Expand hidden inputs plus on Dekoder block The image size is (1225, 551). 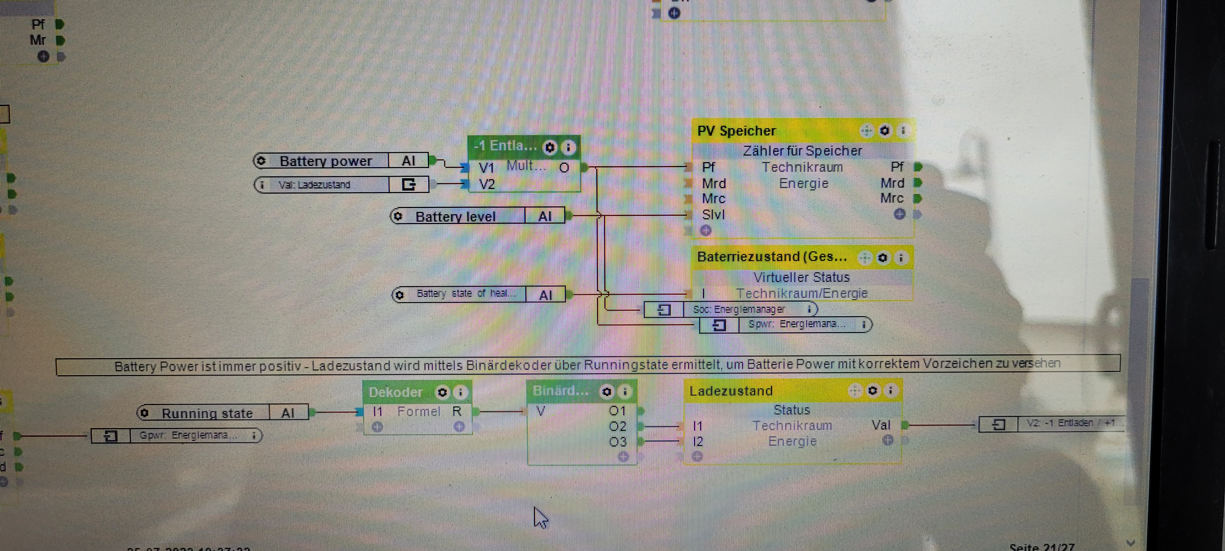point(378,427)
